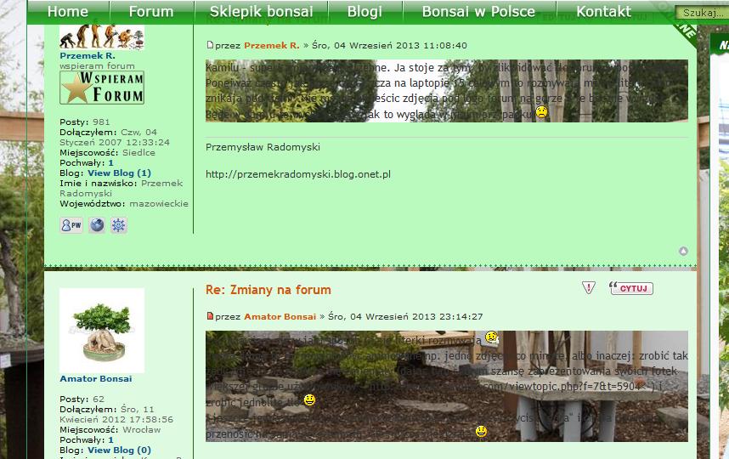Open Amator Bonsai's View Blog (0) link
The image size is (729, 459).
click(119, 450)
